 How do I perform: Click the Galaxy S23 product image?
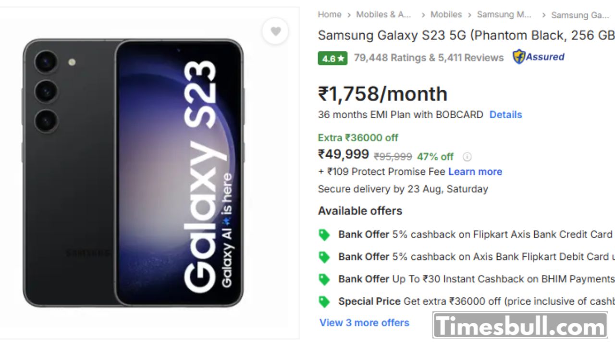(x=133, y=173)
